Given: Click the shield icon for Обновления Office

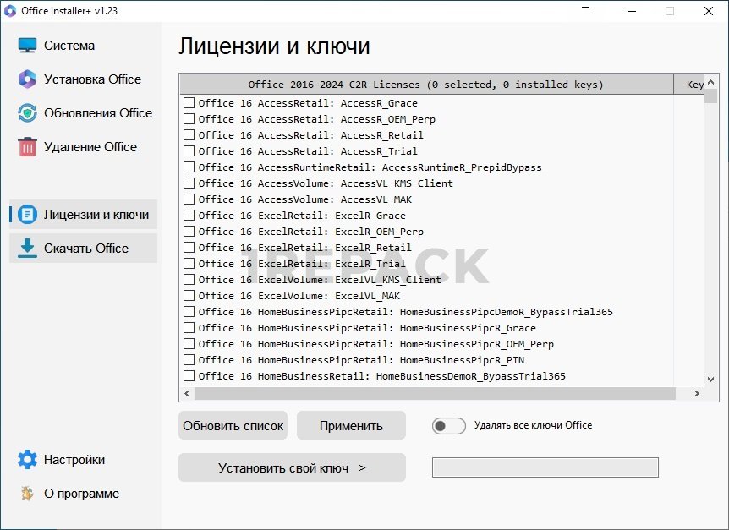Looking at the screenshot, I should click(x=28, y=113).
